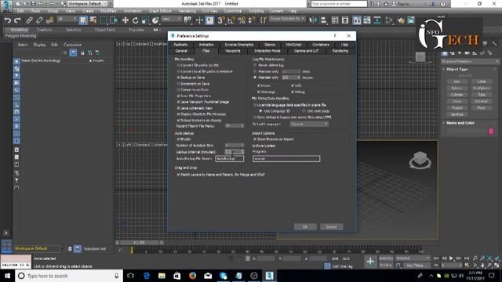Open File Explorer on the taskbar
The height and width of the screenshot is (282, 502).
pos(162,276)
